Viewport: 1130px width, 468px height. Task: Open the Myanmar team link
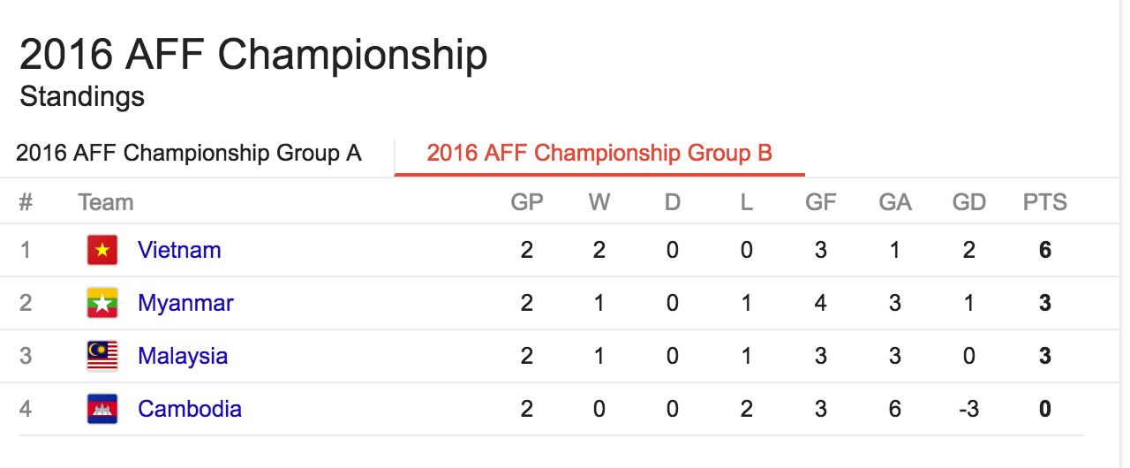[185, 303]
